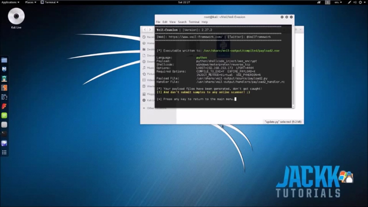
Task: Open Other Locations in Files sidebar
Action: (154, 108)
